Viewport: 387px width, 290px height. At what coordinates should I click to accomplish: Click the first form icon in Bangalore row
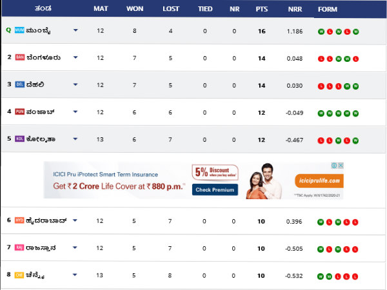(321, 59)
